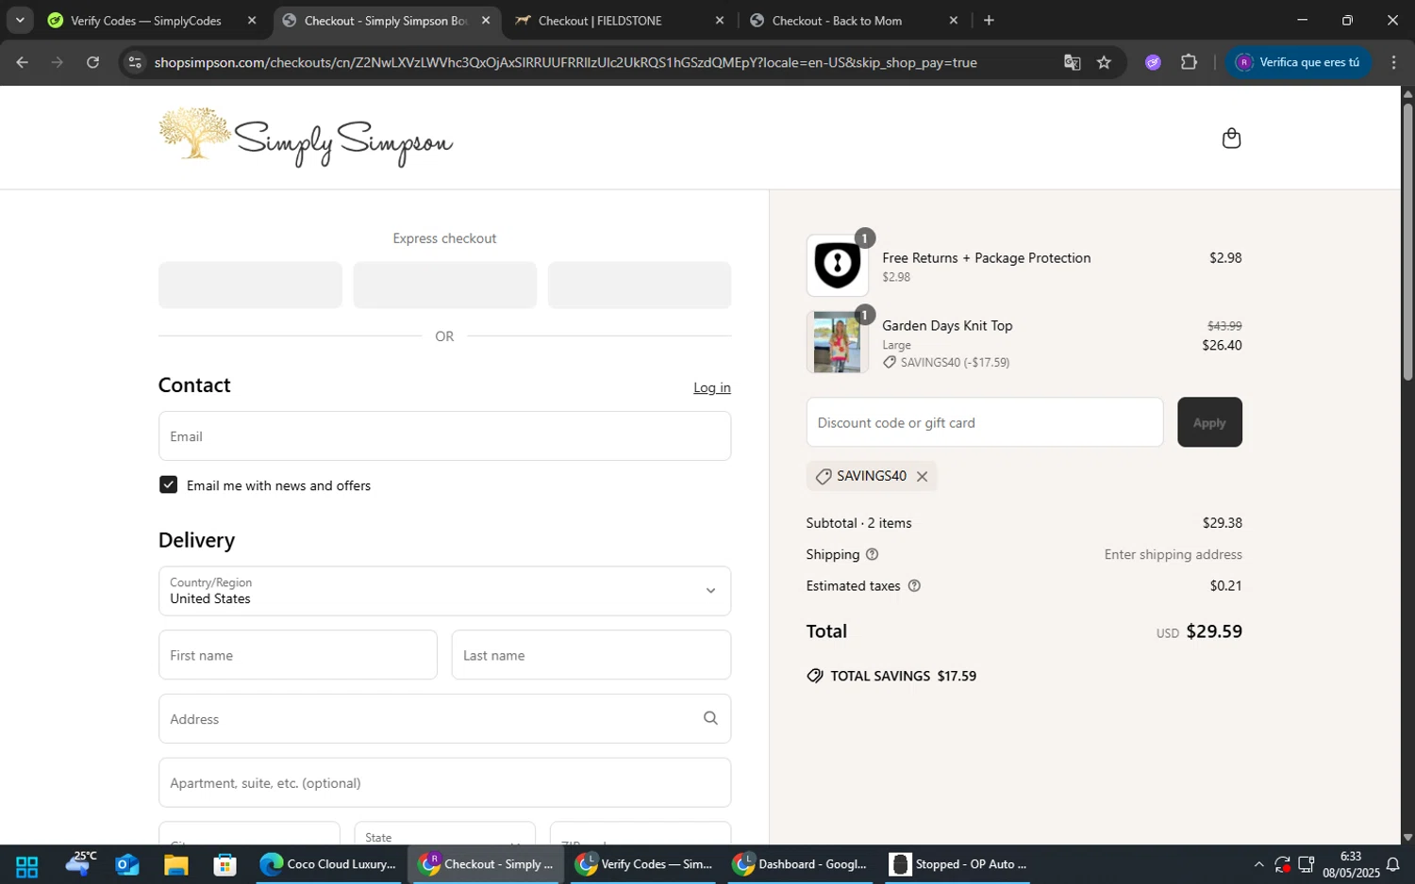Reload the current page
The image size is (1415, 884).
point(92,62)
